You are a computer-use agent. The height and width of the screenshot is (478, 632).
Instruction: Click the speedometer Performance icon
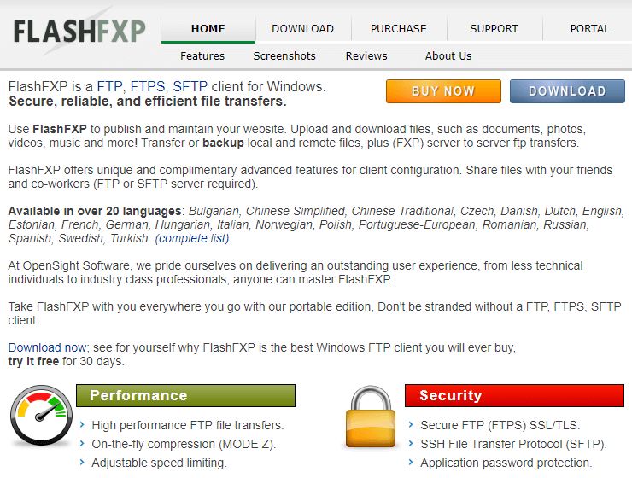point(41,418)
